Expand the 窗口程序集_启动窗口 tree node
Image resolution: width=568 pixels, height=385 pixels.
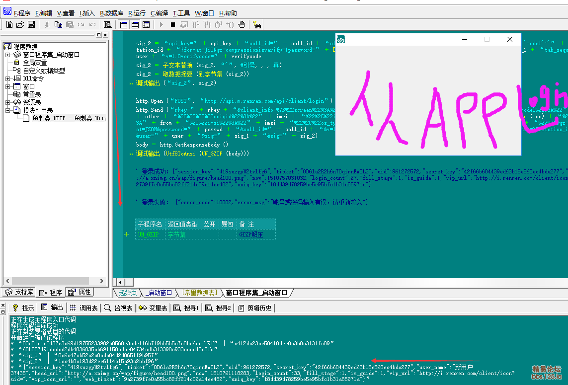point(8,55)
